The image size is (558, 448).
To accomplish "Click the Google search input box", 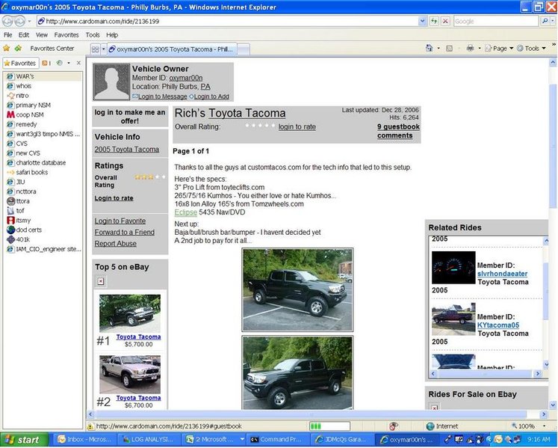I will point(496,21).
